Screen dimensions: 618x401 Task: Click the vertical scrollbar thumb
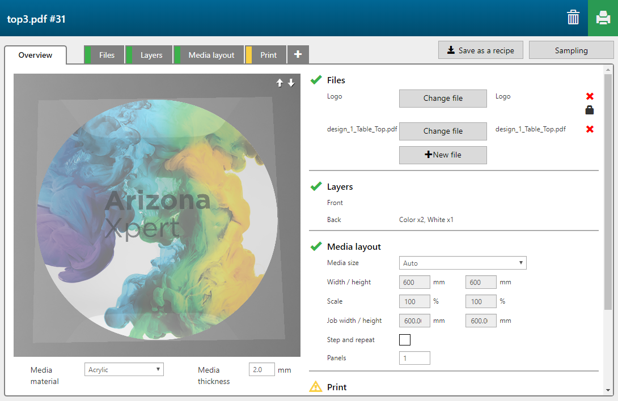(608, 191)
